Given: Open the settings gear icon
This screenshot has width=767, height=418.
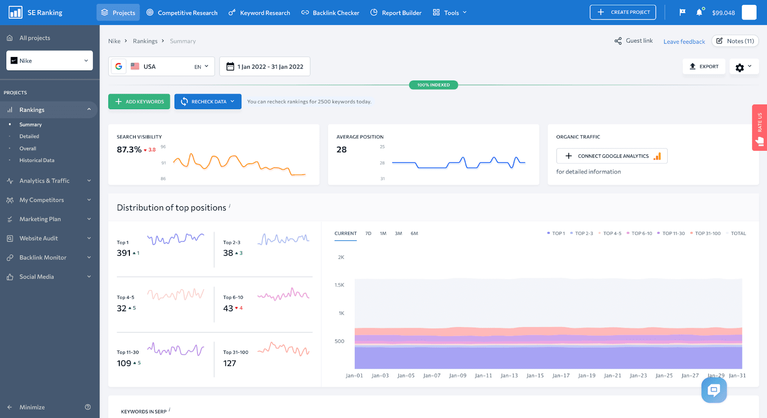Looking at the screenshot, I should [740, 68].
